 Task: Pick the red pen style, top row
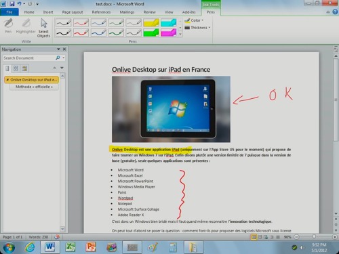tap(81, 22)
